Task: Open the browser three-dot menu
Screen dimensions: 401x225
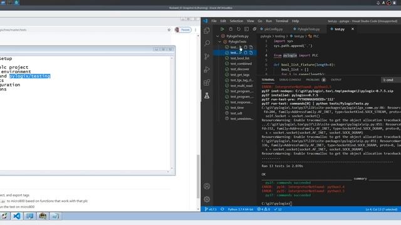Action: [195, 30]
